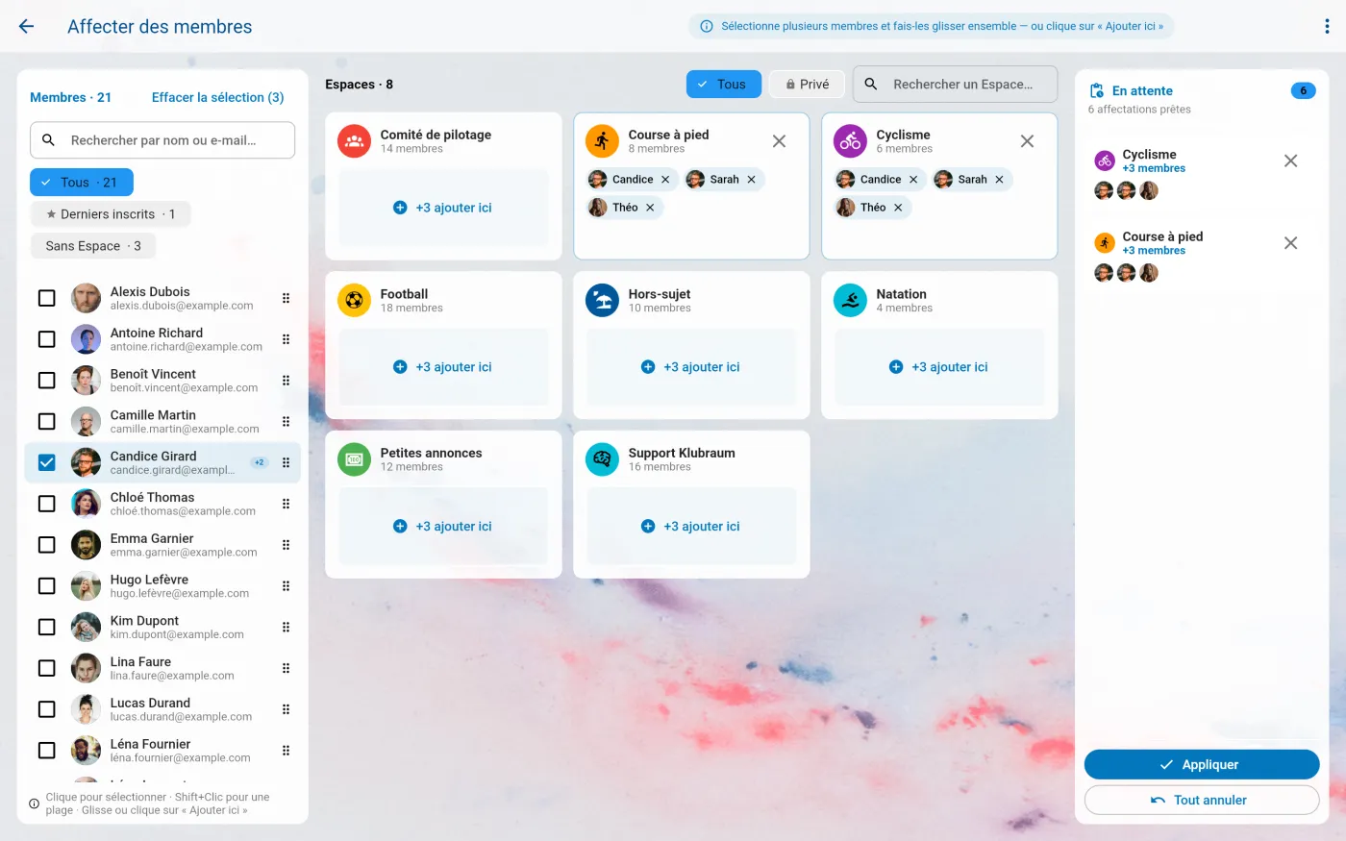Add 3 members to Comité de pilotage
Screen dimensions: 1346x841
(443, 208)
